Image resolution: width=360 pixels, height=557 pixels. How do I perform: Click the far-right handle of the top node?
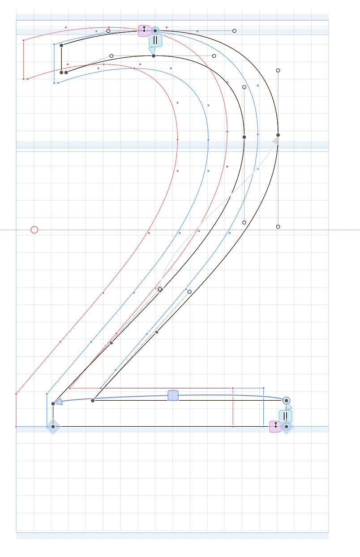click(x=234, y=31)
